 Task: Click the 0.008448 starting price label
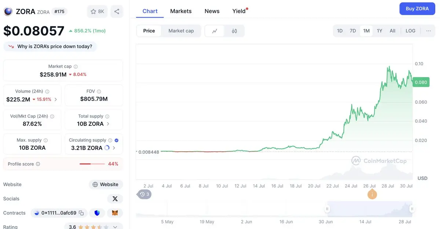coord(148,152)
